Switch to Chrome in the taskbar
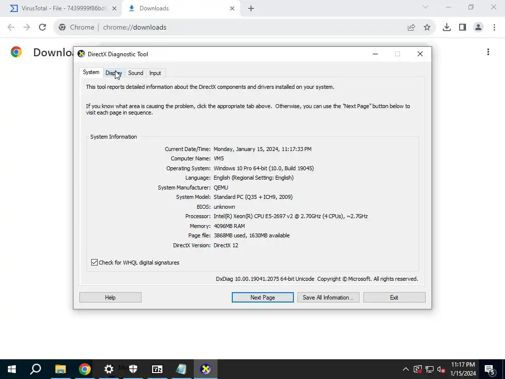This screenshot has width=505, height=379. pyautogui.click(x=84, y=369)
